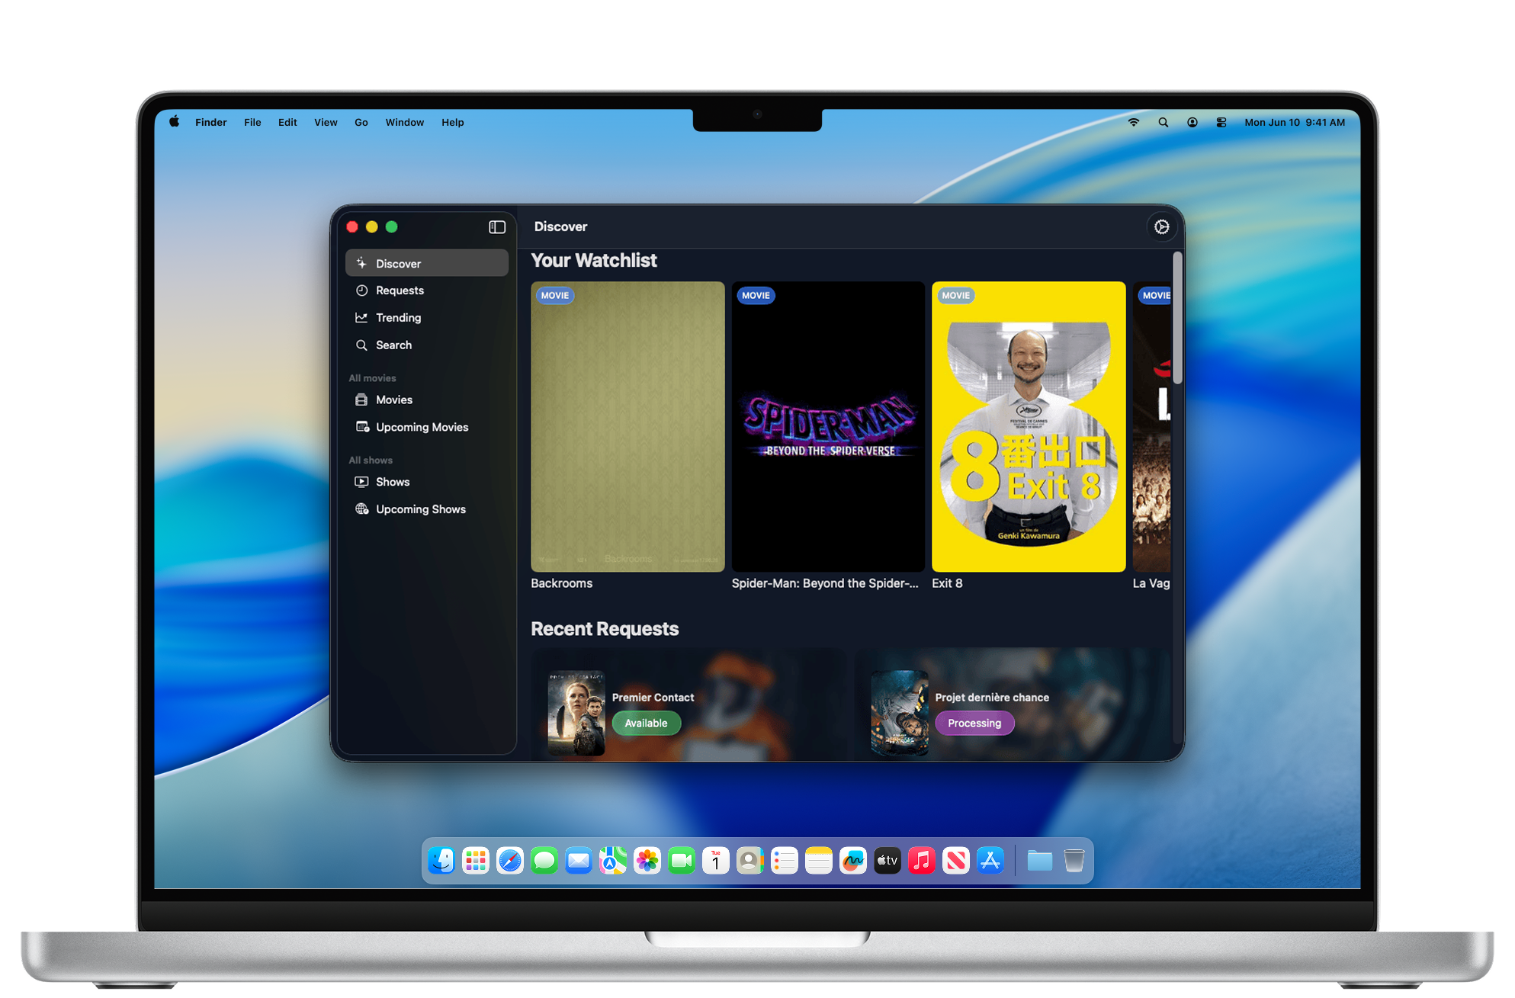
Task: Select the Exit 8 movie card
Action: click(1029, 427)
